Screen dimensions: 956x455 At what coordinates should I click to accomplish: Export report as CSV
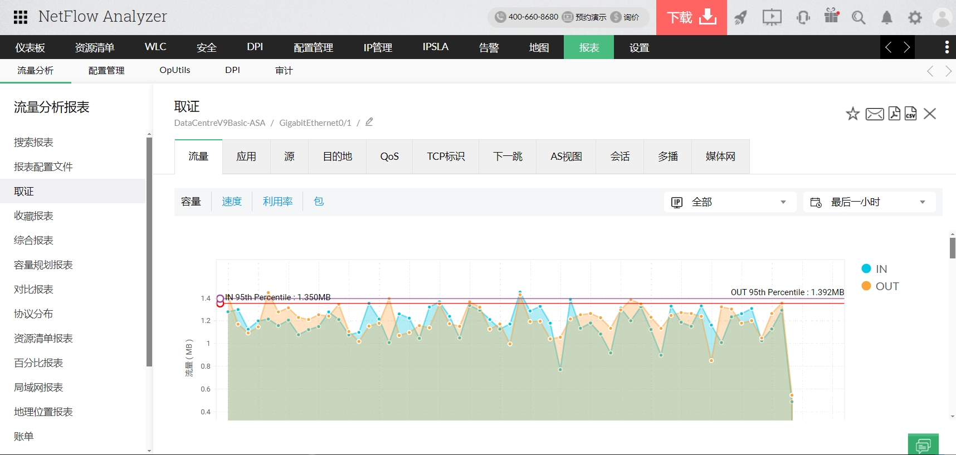pyautogui.click(x=910, y=114)
